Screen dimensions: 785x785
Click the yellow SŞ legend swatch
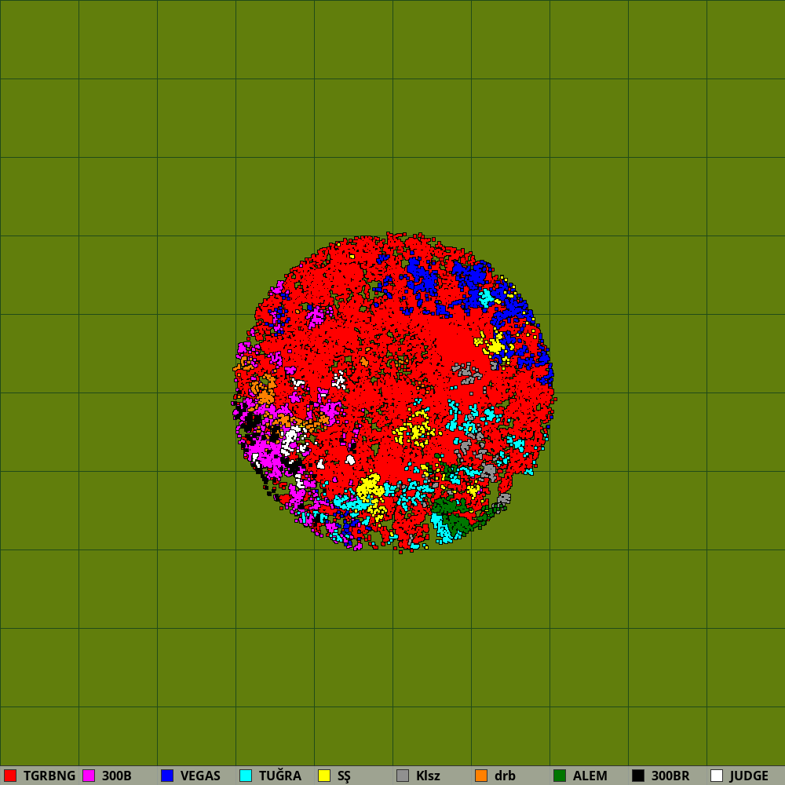click(x=324, y=776)
